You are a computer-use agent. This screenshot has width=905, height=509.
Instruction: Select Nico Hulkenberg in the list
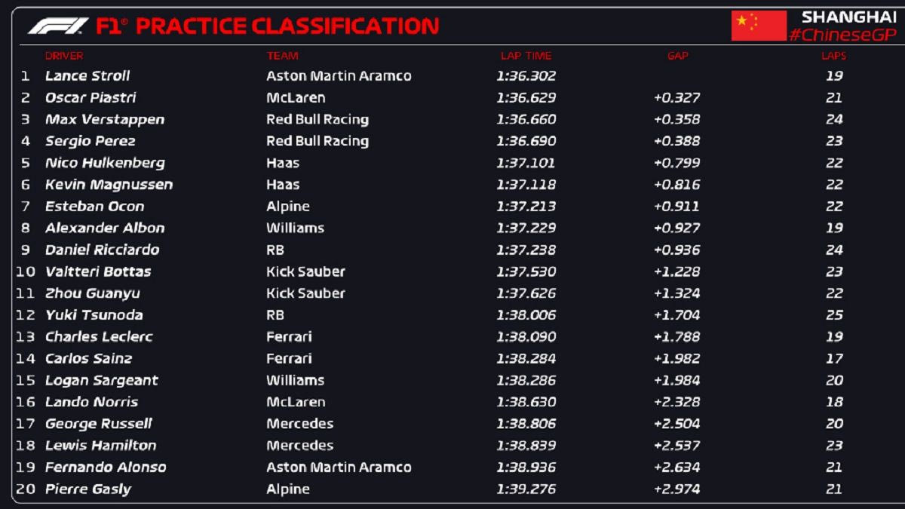point(105,163)
